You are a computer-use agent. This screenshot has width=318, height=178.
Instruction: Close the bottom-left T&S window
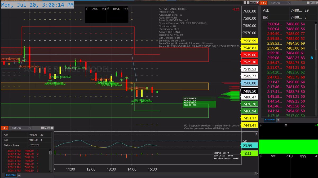52,128
